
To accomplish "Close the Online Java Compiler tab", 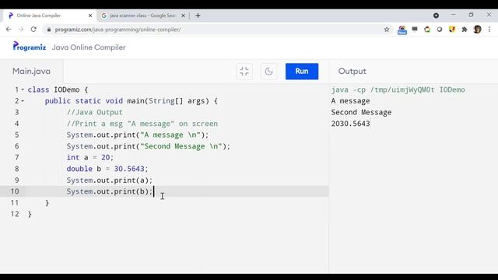I will [90, 16].
